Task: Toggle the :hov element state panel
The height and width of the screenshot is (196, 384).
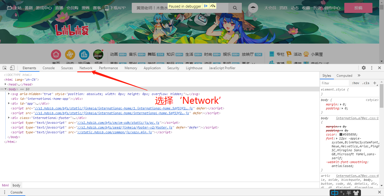Action: [356, 83]
